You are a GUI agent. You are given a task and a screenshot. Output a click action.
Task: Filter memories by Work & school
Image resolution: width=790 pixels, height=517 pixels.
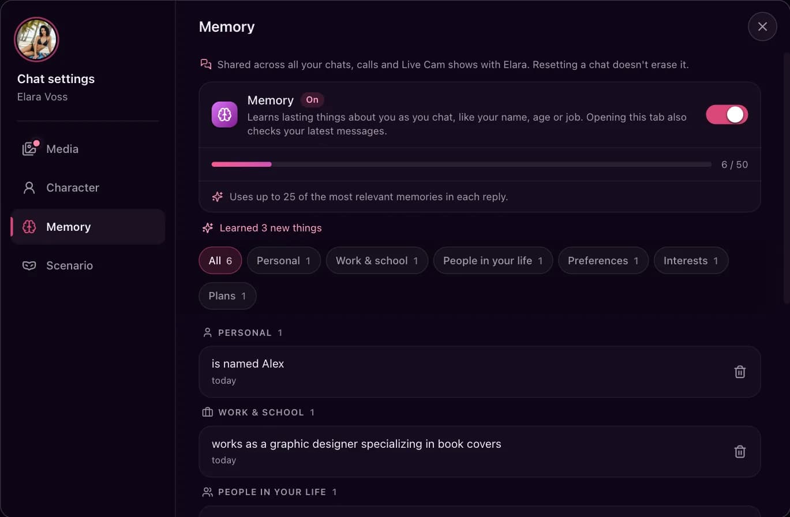click(x=377, y=261)
